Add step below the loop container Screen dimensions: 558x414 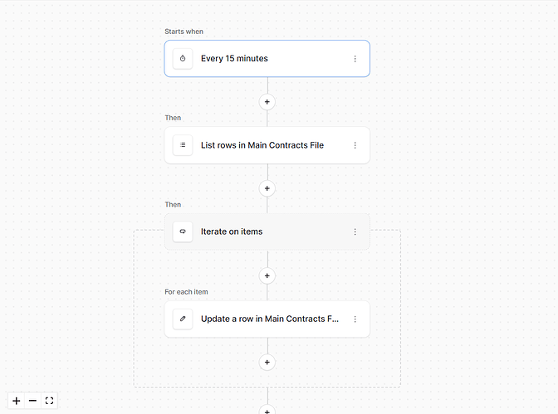coord(267,410)
